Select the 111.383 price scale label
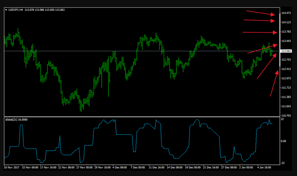Image resolution: width=297 pixels, height=176 pixels. tap(286, 97)
